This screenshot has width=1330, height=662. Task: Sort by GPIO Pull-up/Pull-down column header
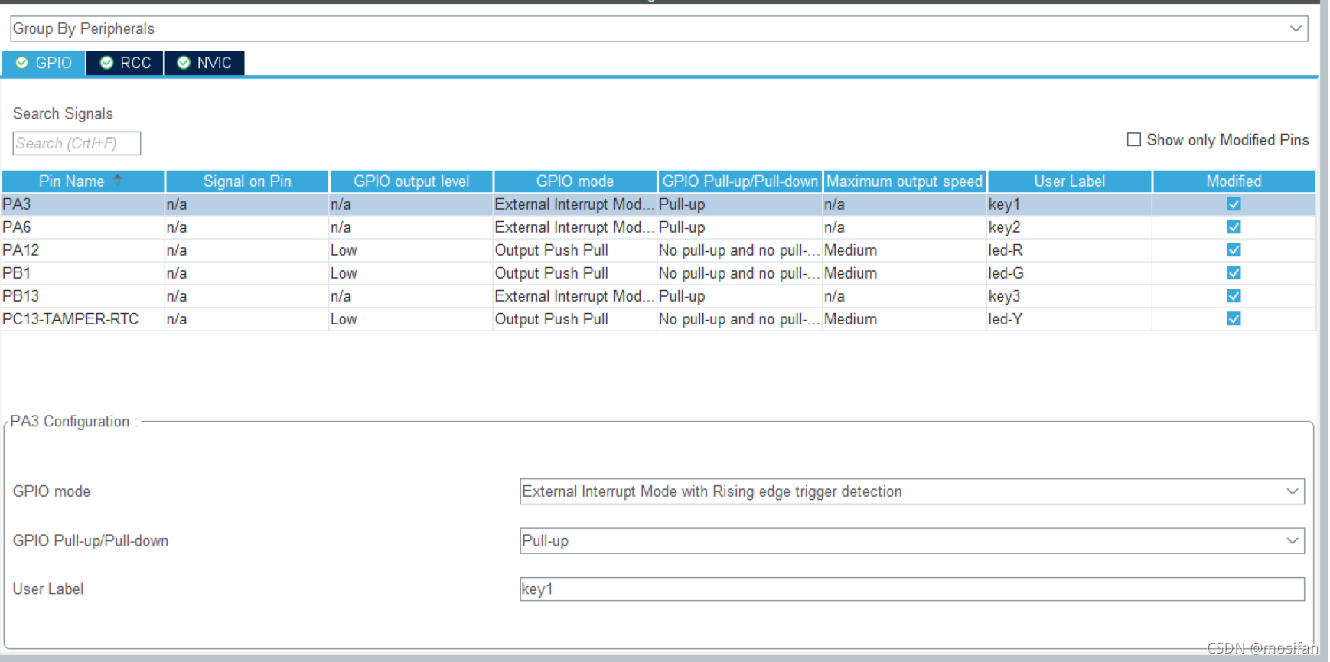[x=740, y=181]
